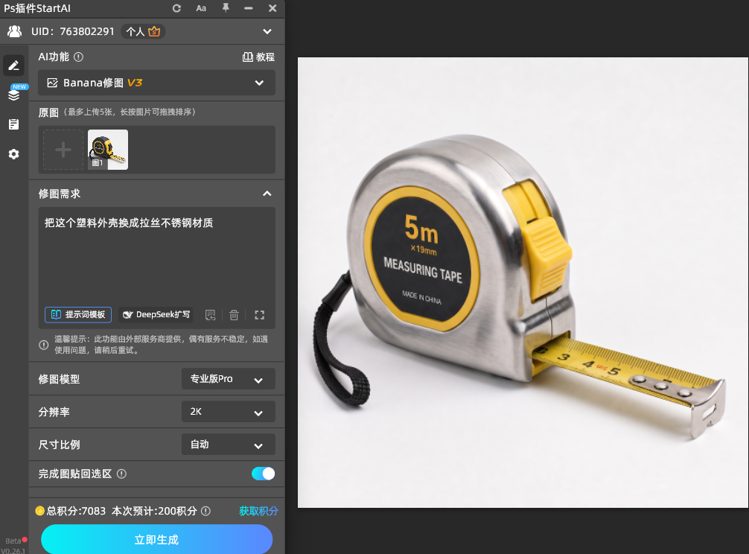This screenshot has width=749, height=554.
Task: Select the 图1 tape measure thumbnail
Action: 108,150
